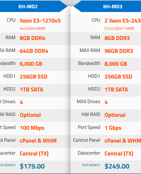The width and height of the screenshot is (141, 174).
Task: Click the 8GB DDR4 RAM value
Action: [x=32, y=38]
